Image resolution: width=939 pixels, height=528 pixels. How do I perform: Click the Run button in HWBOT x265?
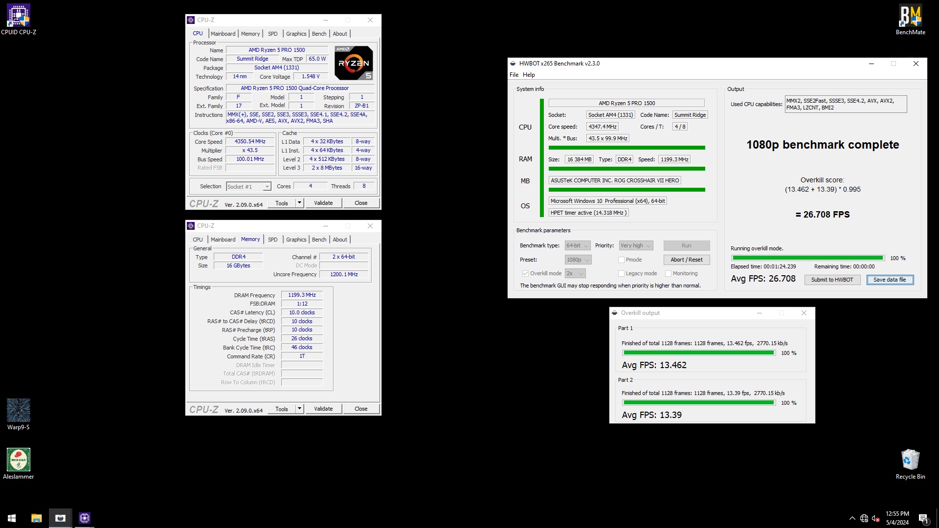click(x=686, y=245)
